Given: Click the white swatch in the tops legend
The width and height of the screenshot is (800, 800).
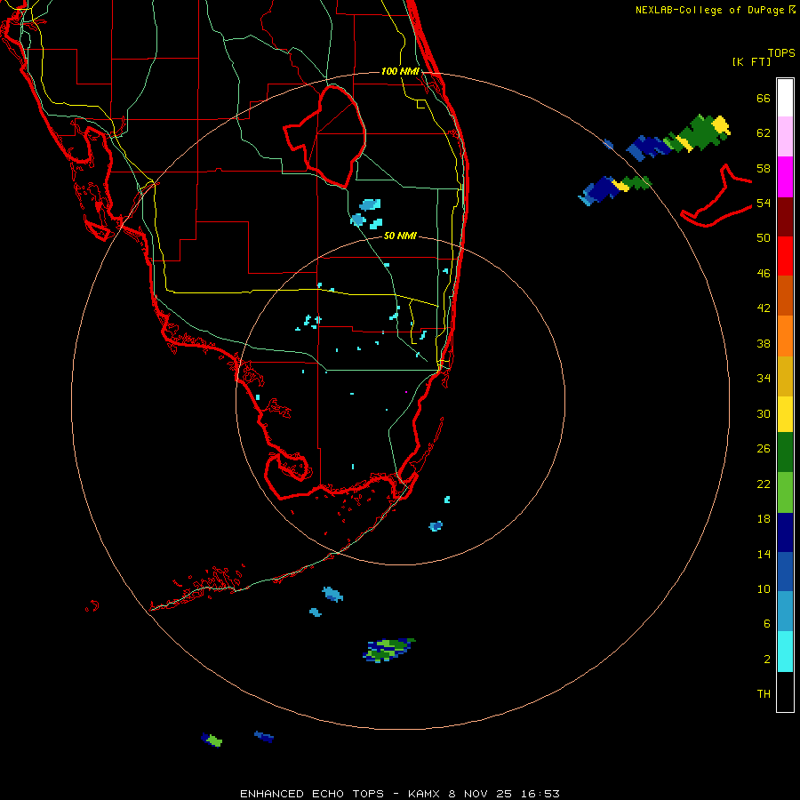Looking at the screenshot, I should [x=785, y=98].
